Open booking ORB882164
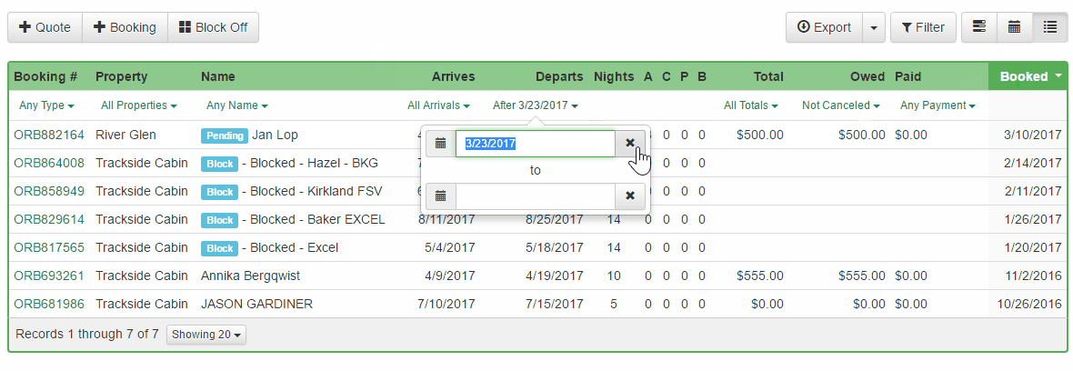Image resolution: width=1073 pixels, height=371 pixels. click(49, 135)
